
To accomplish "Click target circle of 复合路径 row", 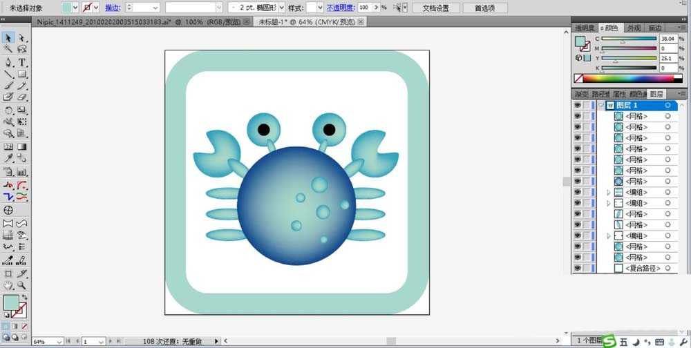I will coord(668,268).
